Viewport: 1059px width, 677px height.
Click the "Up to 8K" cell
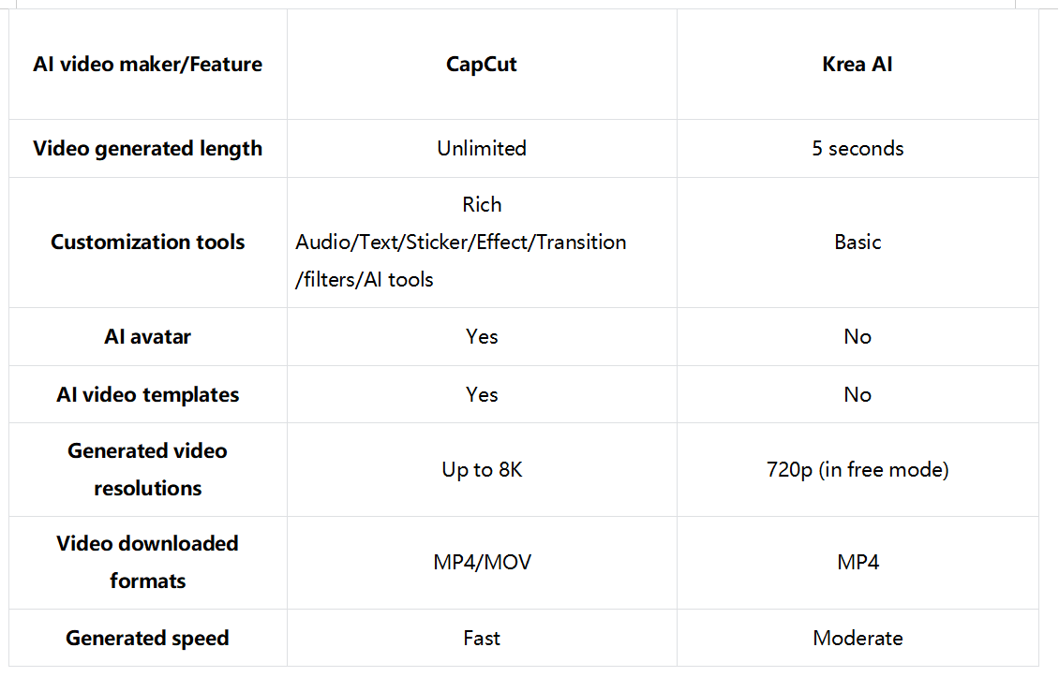[482, 470]
